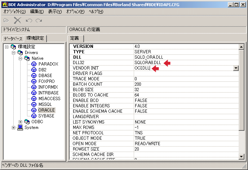Open the ヘルプ(H) menu
Viewport: 248px width, 170px height.
tap(96, 12)
